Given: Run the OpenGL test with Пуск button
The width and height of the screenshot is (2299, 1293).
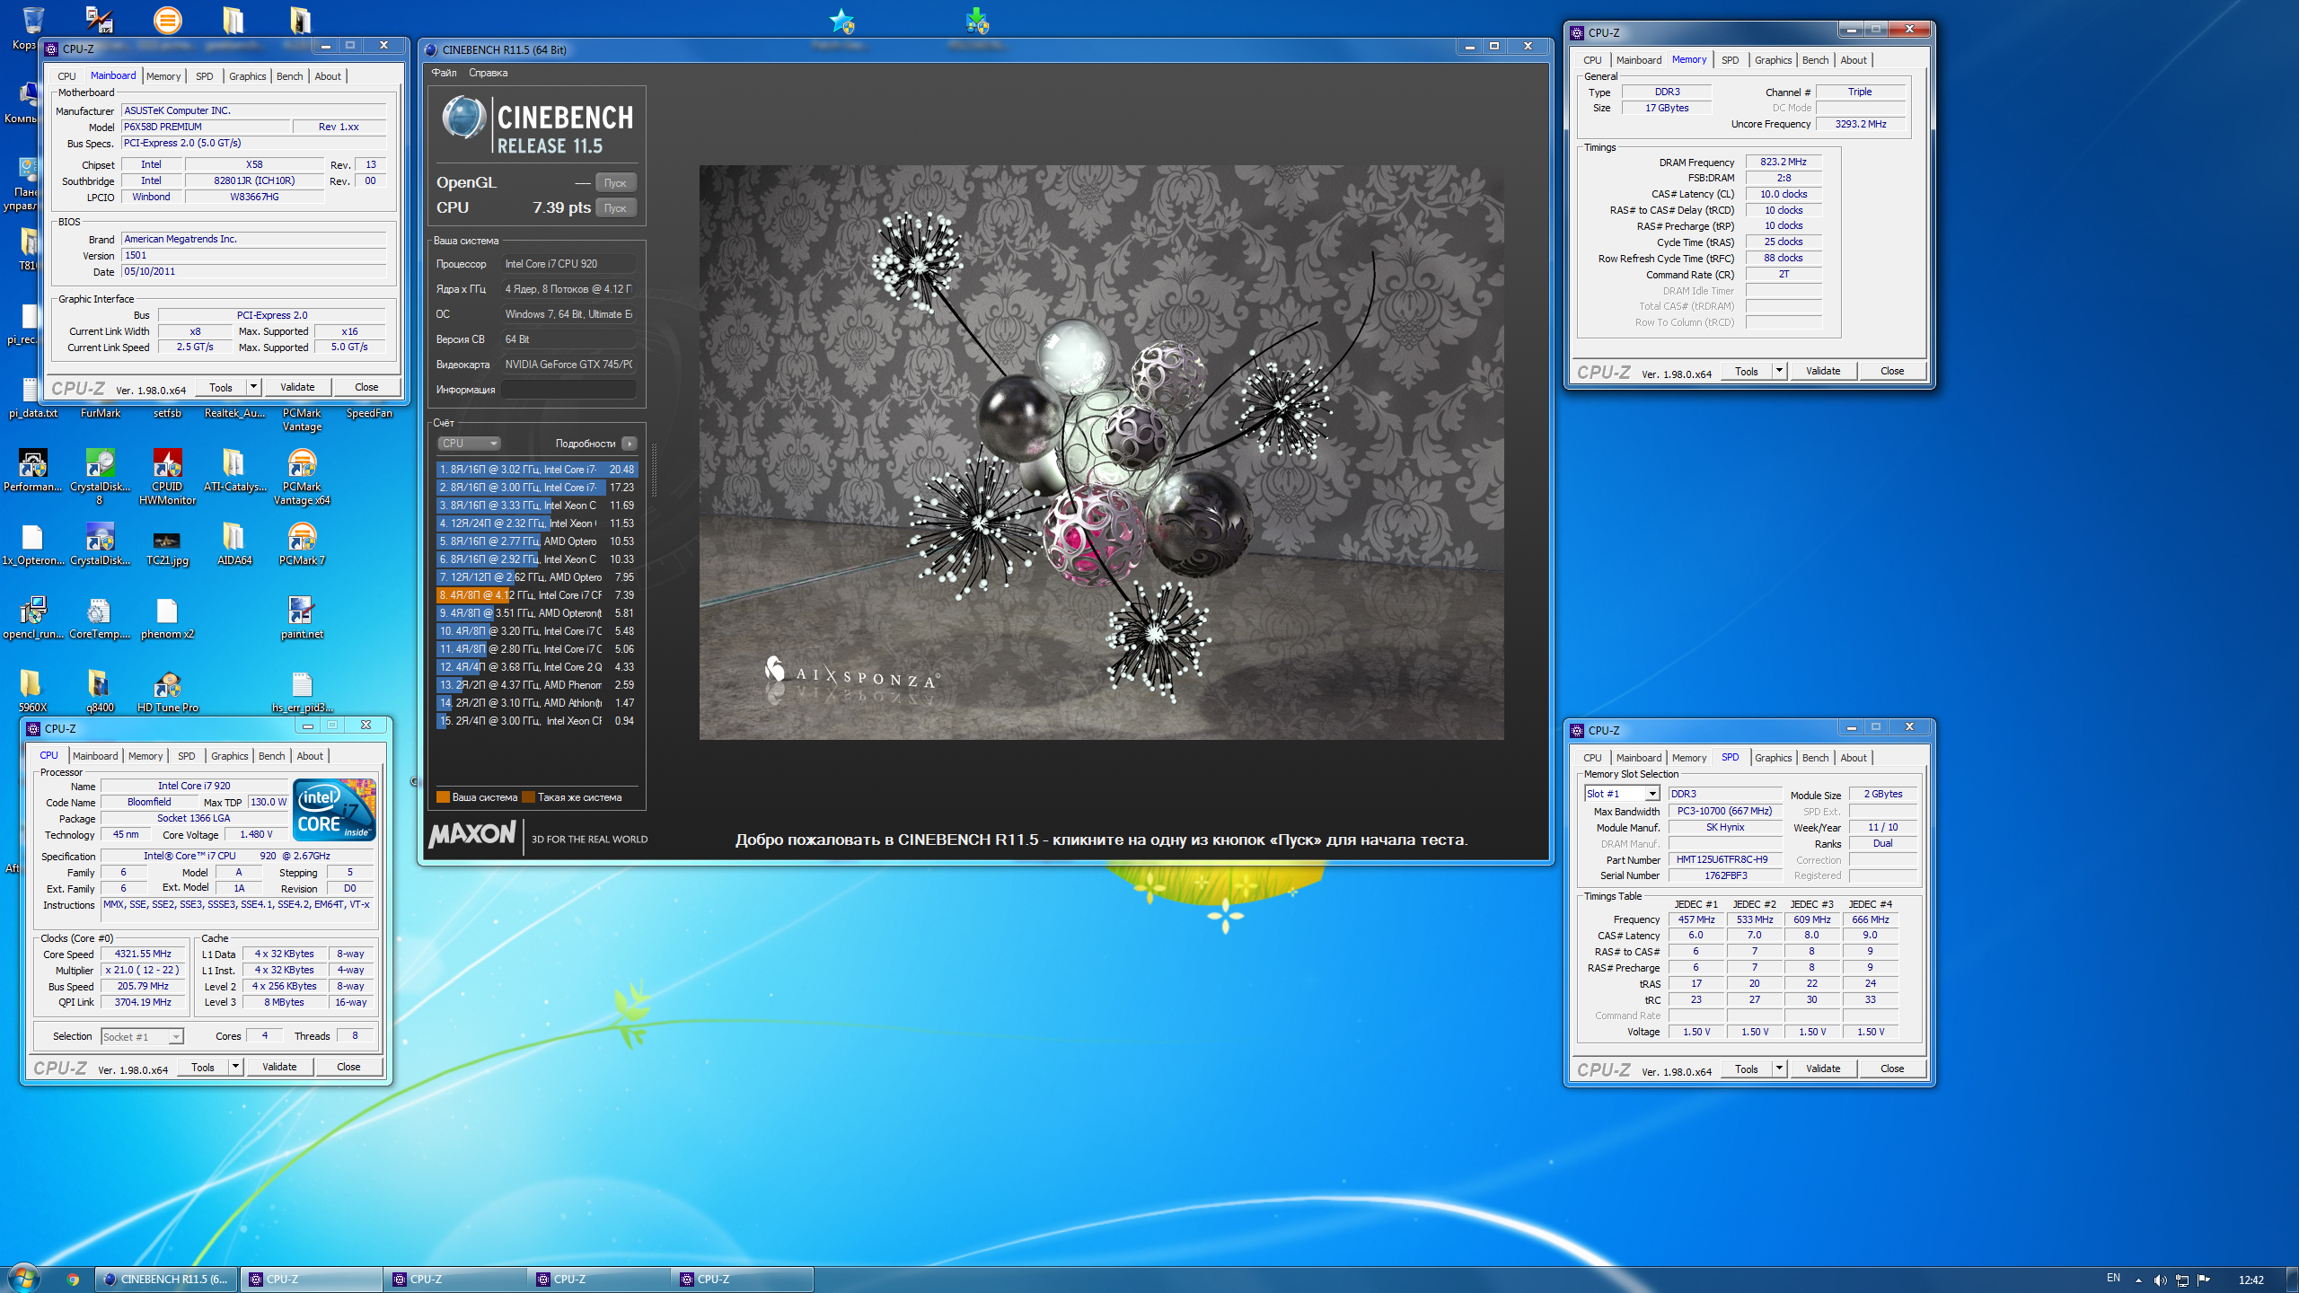Looking at the screenshot, I should point(615,182).
